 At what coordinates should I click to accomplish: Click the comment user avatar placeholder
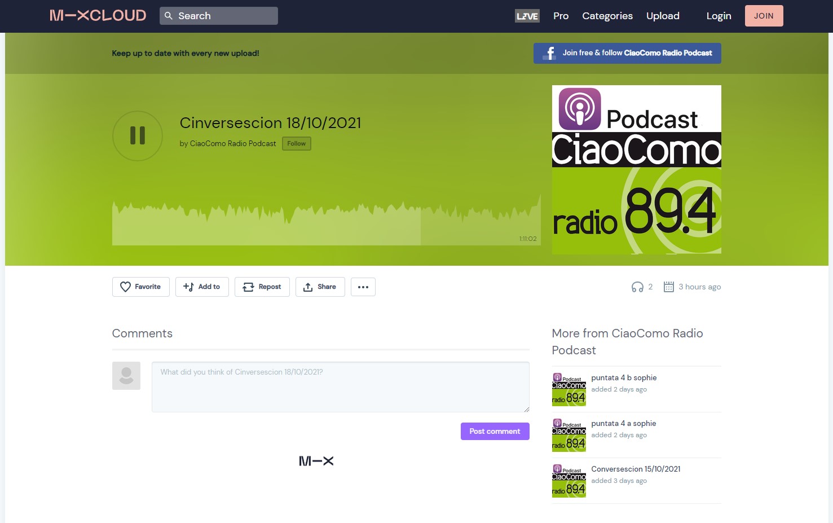tap(126, 376)
